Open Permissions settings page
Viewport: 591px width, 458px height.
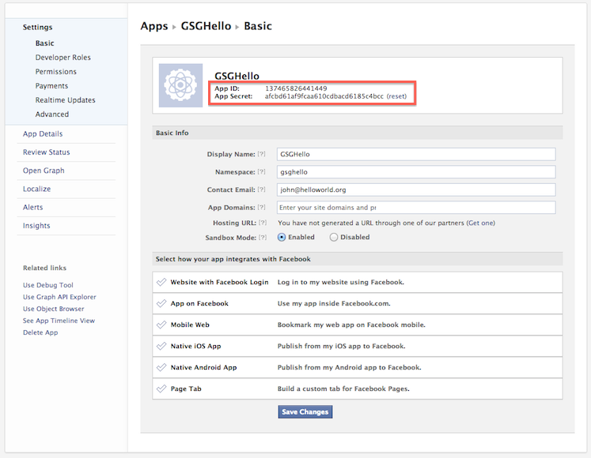tap(56, 72)
